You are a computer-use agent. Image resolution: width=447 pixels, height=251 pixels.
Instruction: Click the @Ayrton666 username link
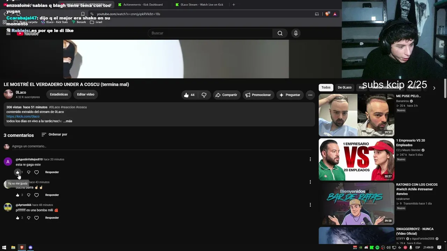click(x=23, y=205)
